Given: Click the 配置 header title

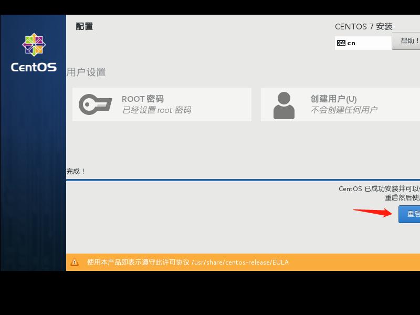Looking at the screenshot, I should pyautogui.click(x=84, y=26).
